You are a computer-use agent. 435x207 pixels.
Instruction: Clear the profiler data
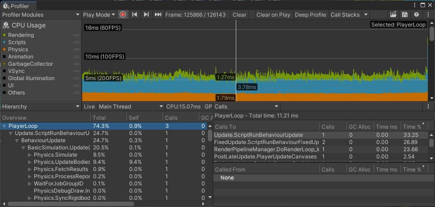tap(239, 15)
